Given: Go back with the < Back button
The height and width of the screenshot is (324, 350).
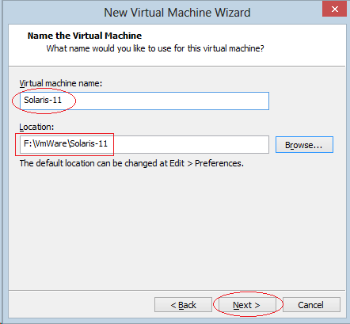Looking at the screenshot, I should click(183, 305).
